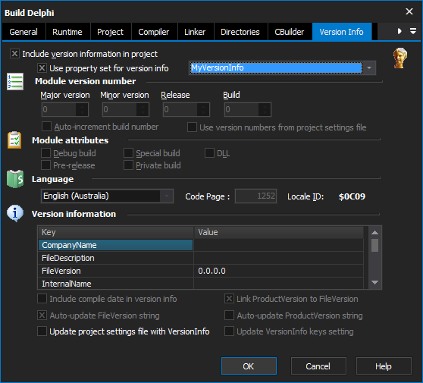Image resolution: width=423 pixels, height=383 pixels.
Task: Click the version table scroll up arrow
Action: pos(374,232)
